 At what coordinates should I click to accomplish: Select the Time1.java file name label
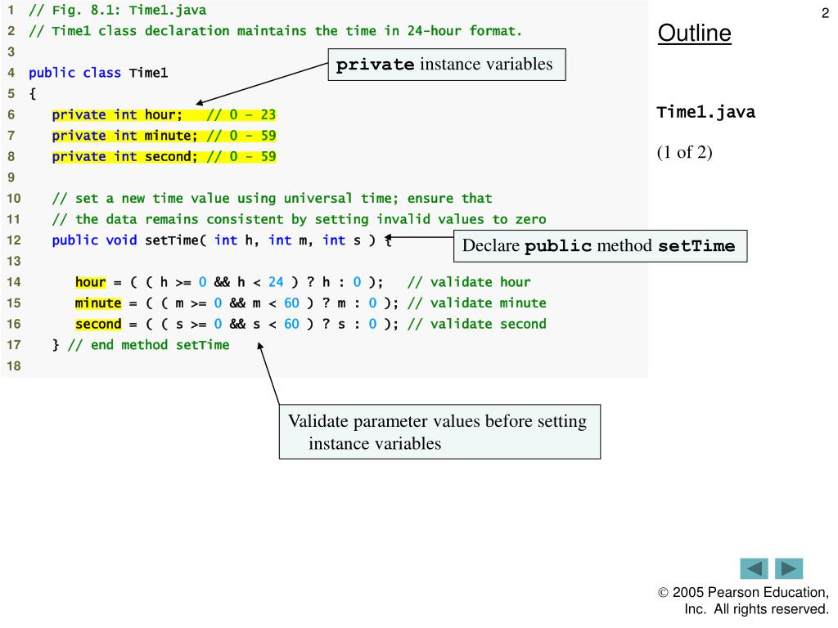706,112
